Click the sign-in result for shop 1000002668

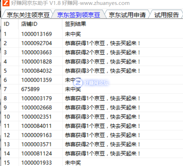click(x=102, y=108)
